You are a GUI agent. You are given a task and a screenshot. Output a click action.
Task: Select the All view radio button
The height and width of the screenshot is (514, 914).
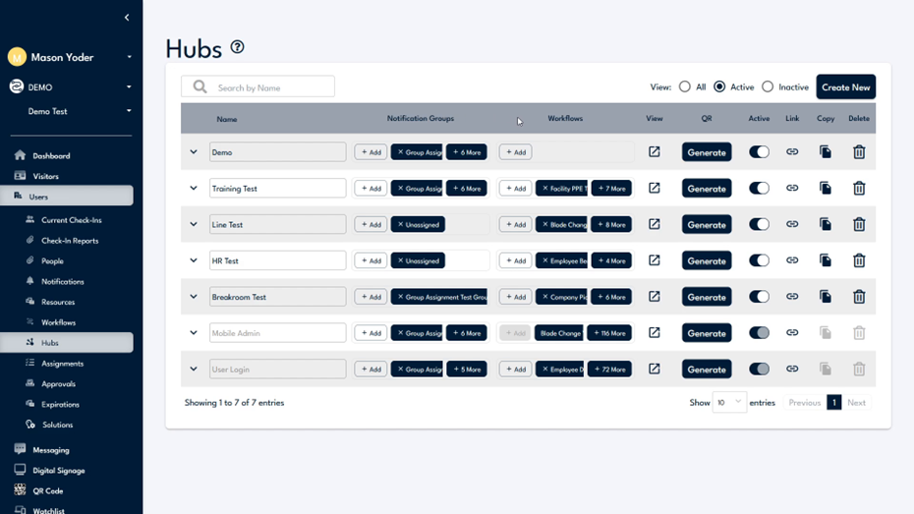[684, 87]
